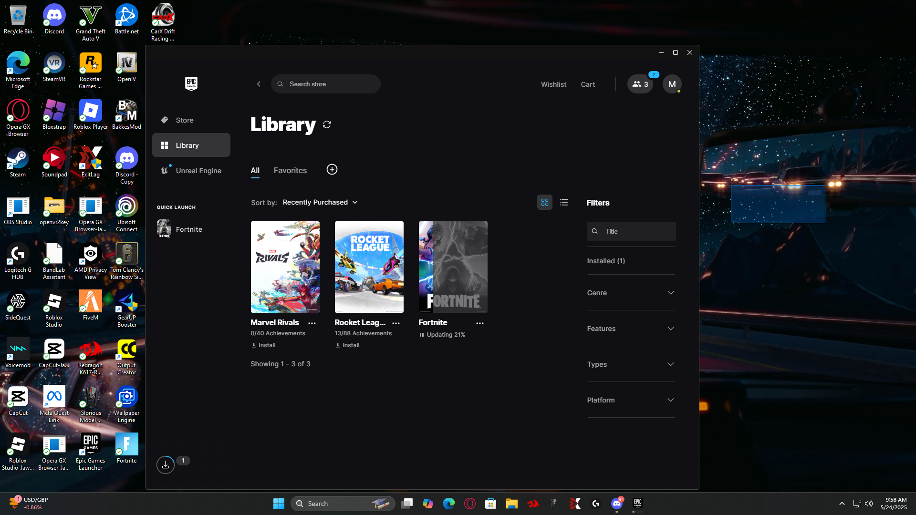The image size is (916, 515).
Task: Click the Epic Games logo
Action: pos(191,83)
